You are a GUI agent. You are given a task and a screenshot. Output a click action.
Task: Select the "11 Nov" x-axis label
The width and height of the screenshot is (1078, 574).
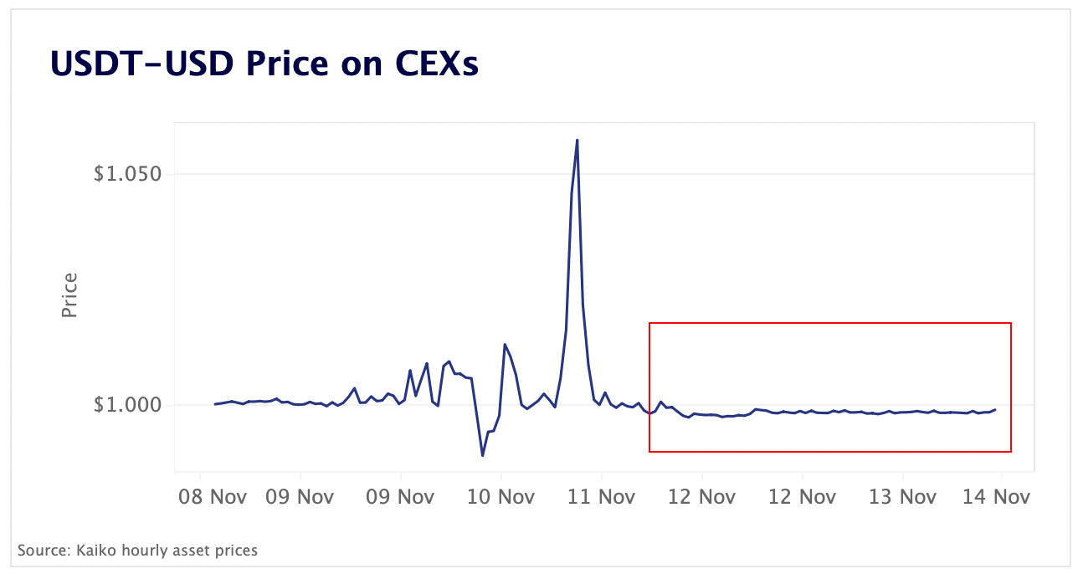(x=601, y=497)
